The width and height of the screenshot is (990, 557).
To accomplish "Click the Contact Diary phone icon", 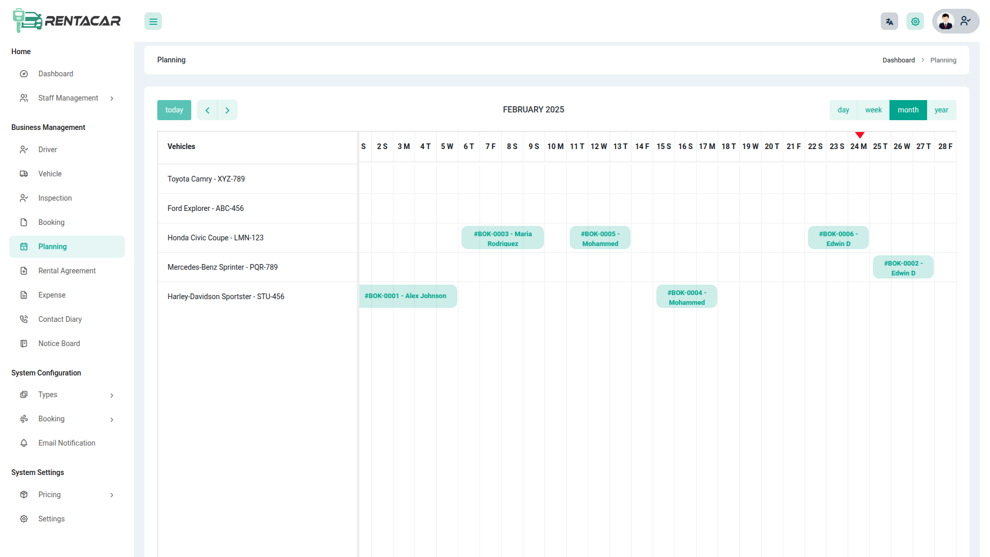I will (24, 319).
